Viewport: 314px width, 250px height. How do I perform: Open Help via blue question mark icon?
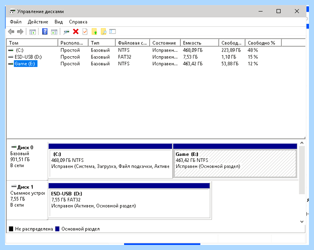[x=45, y=31]
